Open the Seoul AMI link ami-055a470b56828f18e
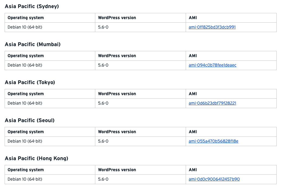The width and height of the screenshot is (281, 189). tap(213, 141)
